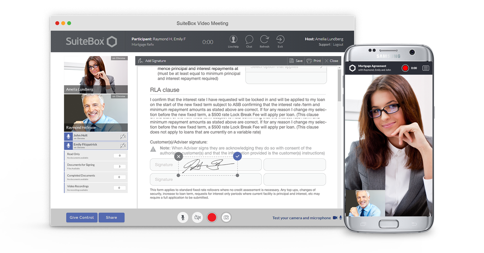This screenshot has height=253, width=484.
Task: Click the Video Recordings count 0
Action: pyautogui.click(x=120, y=188)
